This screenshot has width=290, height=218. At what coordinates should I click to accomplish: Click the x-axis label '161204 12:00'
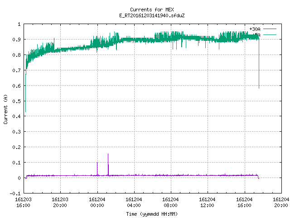[x=207, y=203]
